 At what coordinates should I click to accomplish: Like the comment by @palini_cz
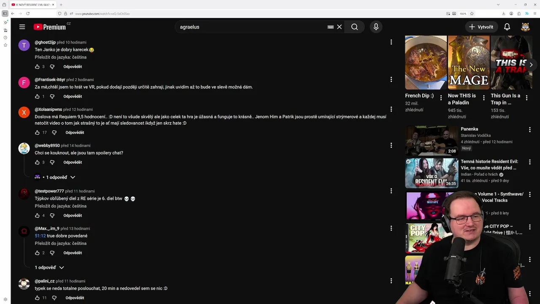(37, 298)
